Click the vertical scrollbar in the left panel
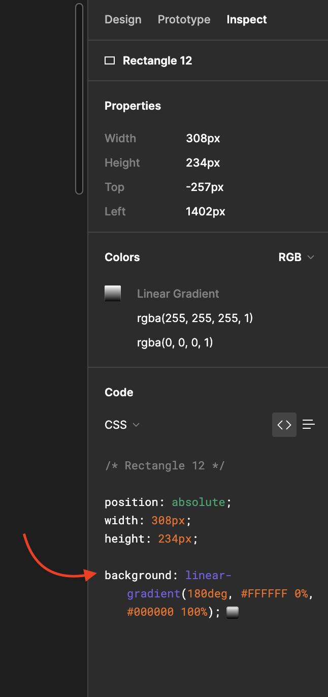 pos(79,99)
